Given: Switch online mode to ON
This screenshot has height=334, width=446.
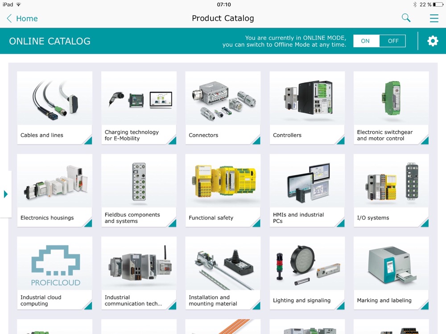Looking at the screenshot, I should point(366,41).
